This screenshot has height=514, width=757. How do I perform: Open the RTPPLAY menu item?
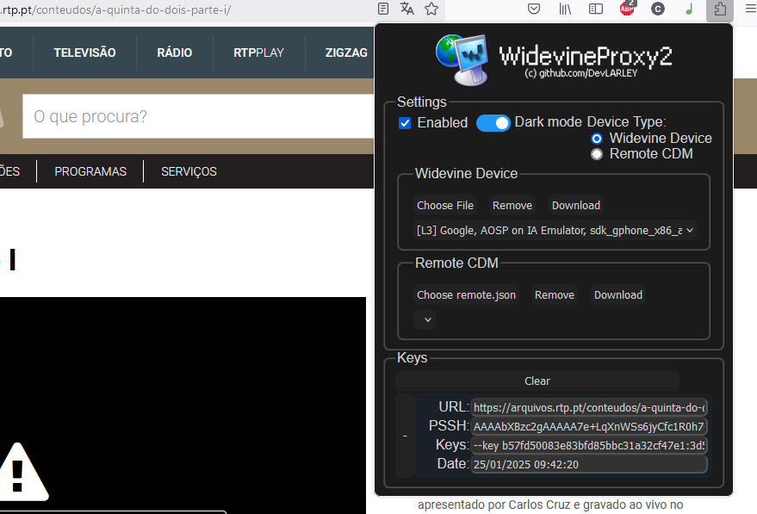258,53
